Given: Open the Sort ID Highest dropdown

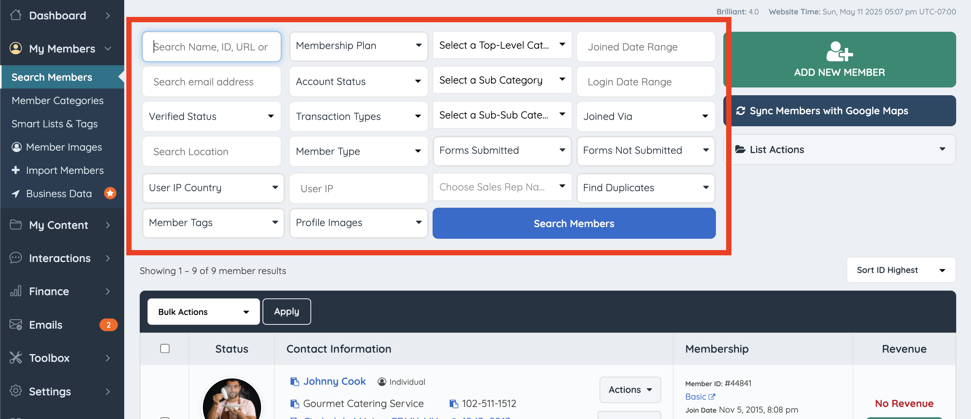Looking at the screenshot, I should 900,270.
